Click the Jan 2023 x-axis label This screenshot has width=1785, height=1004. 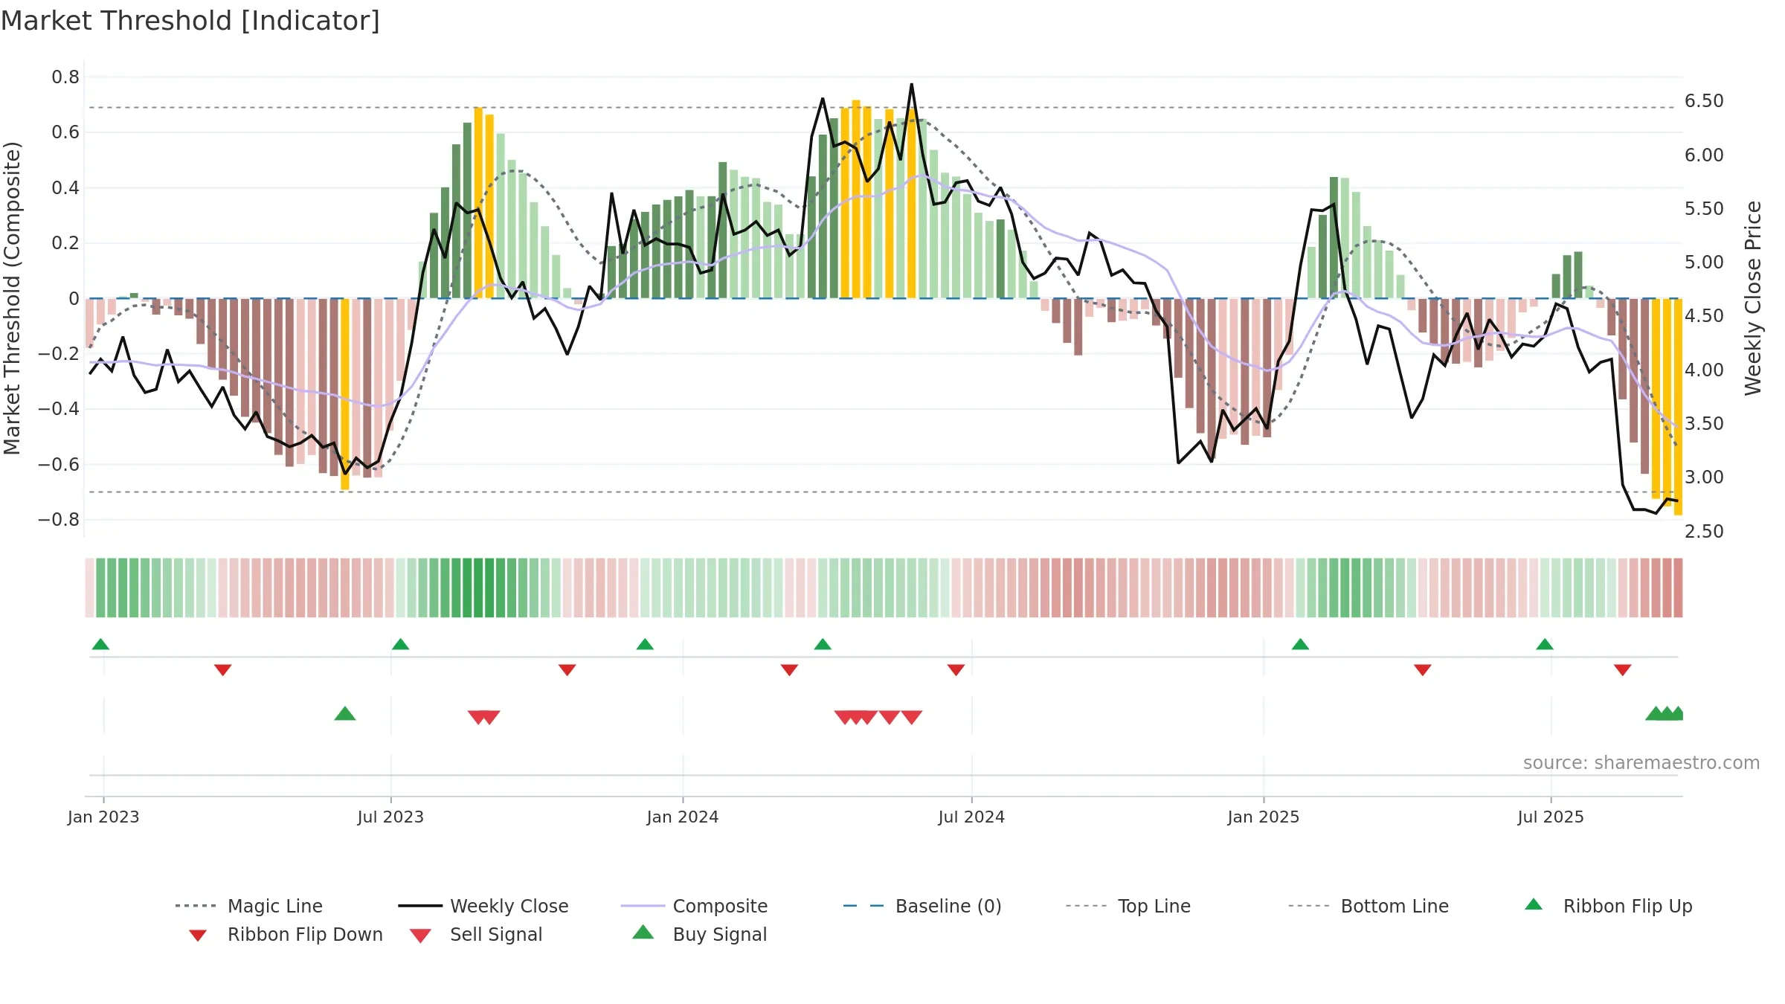click(x=103, y=817)
